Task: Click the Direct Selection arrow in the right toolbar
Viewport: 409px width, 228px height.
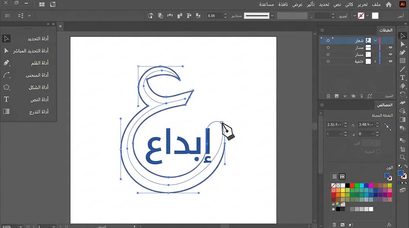Action: [402, 44]
